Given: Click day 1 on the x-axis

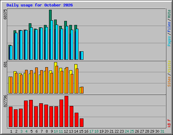Looking at the screenshot, I should (x=11, y=131).
